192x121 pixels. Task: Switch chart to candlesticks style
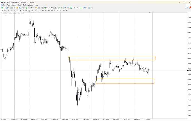tap(59, 8)
